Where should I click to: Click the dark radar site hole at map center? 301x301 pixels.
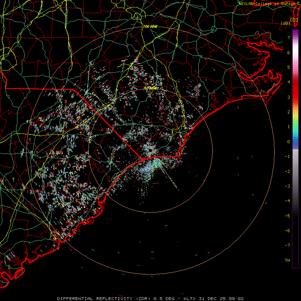(150, 150)
